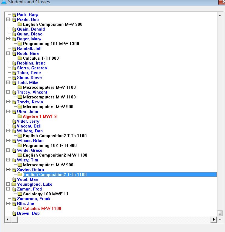
Task: Select Programming 102 T-TH 900 class
Action: pyautogui.click(x=50, y=146)
